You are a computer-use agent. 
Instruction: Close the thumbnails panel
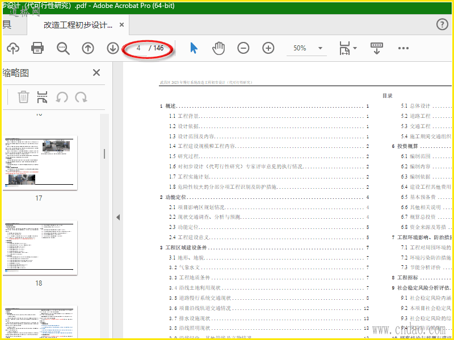96,73
